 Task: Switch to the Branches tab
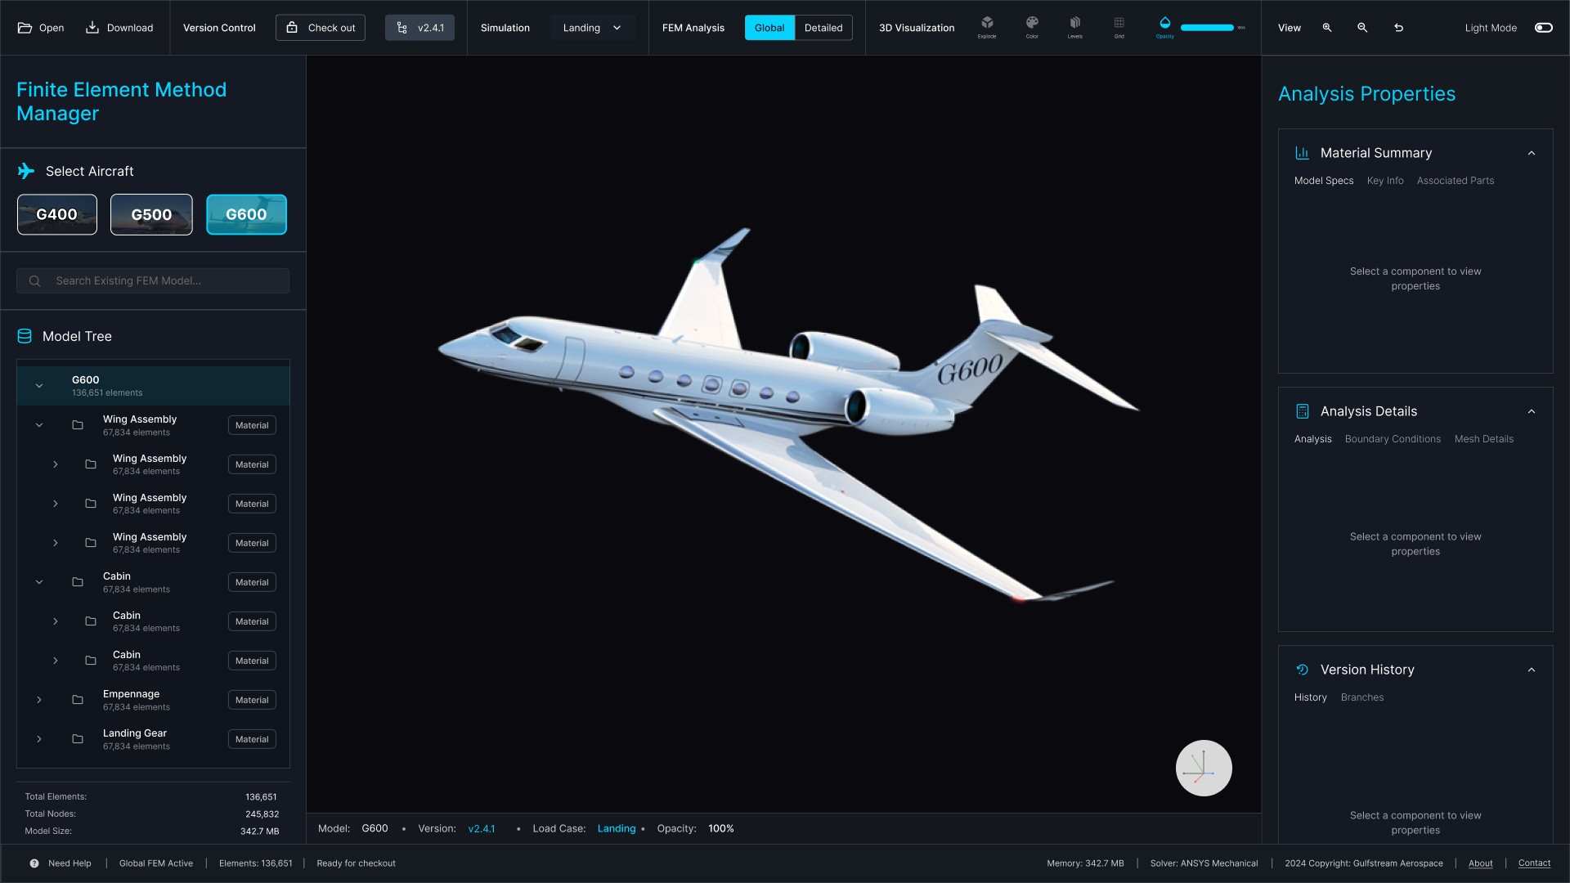pyautogui.click(x=1361, y=697)
